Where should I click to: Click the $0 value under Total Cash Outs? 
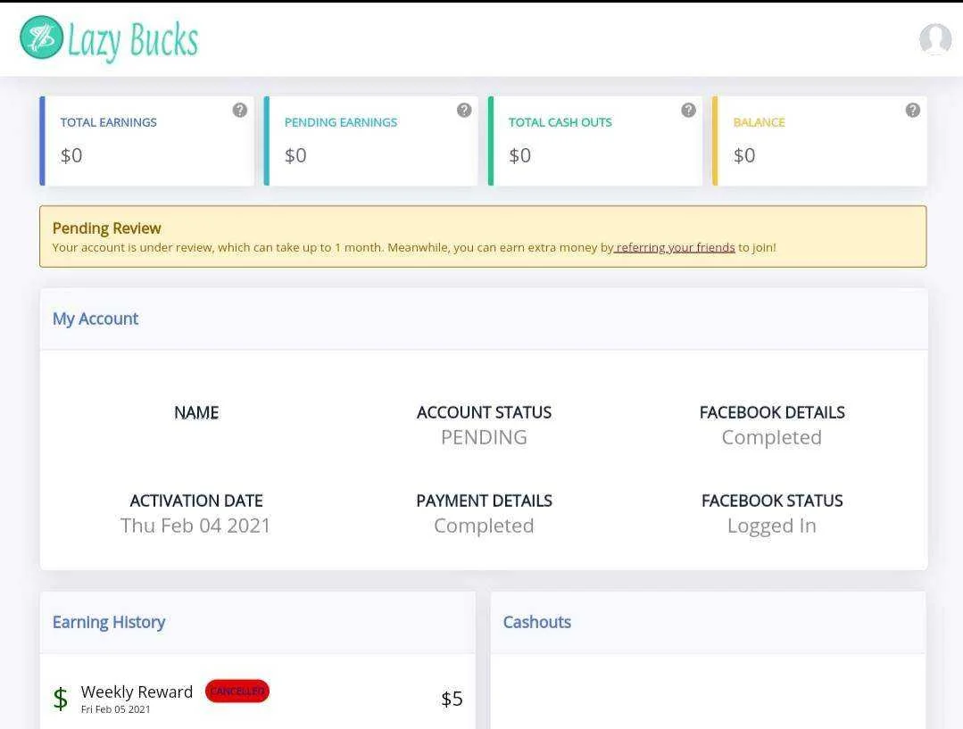click(519, 155)
